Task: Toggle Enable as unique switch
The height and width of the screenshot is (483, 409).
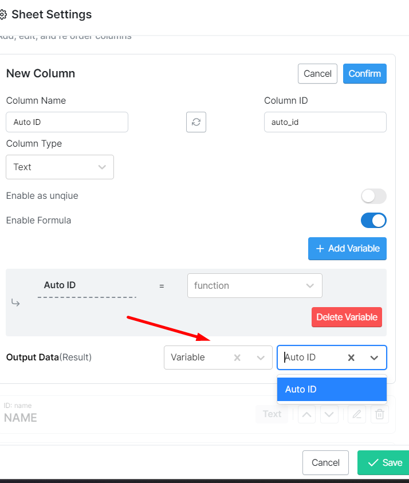Action: (x=373, y=196)
